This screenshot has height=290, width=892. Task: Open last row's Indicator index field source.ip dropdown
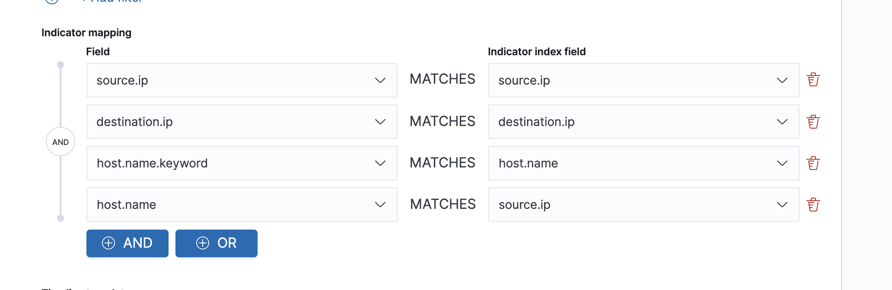click(x=644, y=205)
